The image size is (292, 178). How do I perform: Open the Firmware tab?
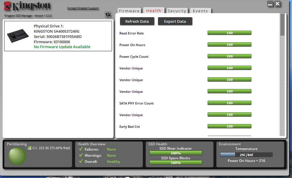click(129, 11)
